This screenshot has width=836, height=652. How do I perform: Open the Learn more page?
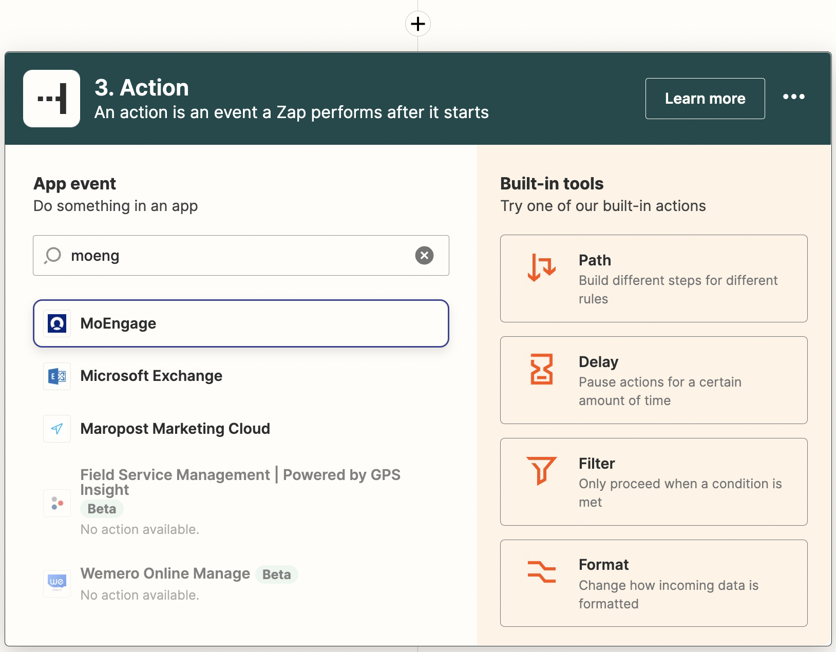(705, 98)
